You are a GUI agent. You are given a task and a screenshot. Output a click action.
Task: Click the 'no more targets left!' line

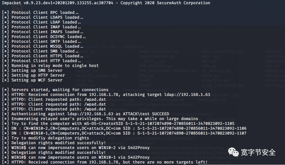pos(105,162)
